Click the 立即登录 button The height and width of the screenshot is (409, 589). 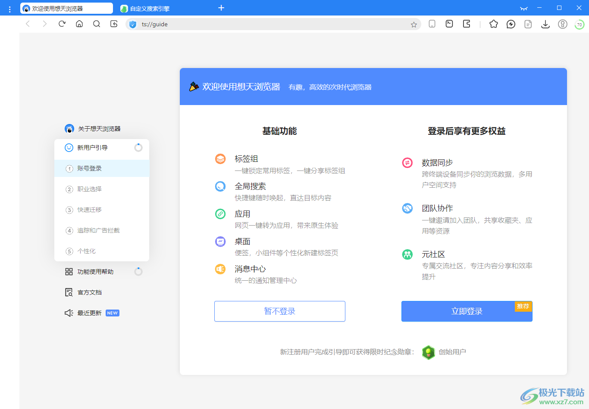(x=467, y=311)
